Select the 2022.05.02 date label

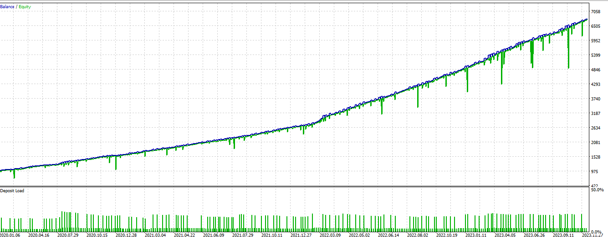pyautogui.click(x=359, y=235)
